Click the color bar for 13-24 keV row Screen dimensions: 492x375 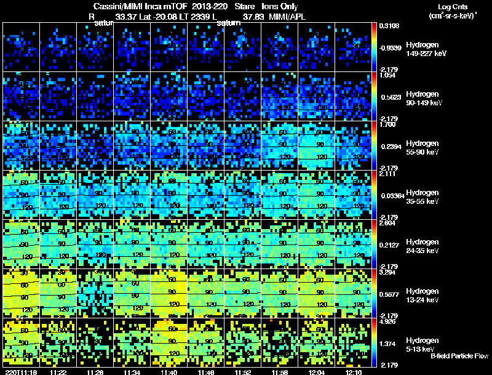pos(374,294)
